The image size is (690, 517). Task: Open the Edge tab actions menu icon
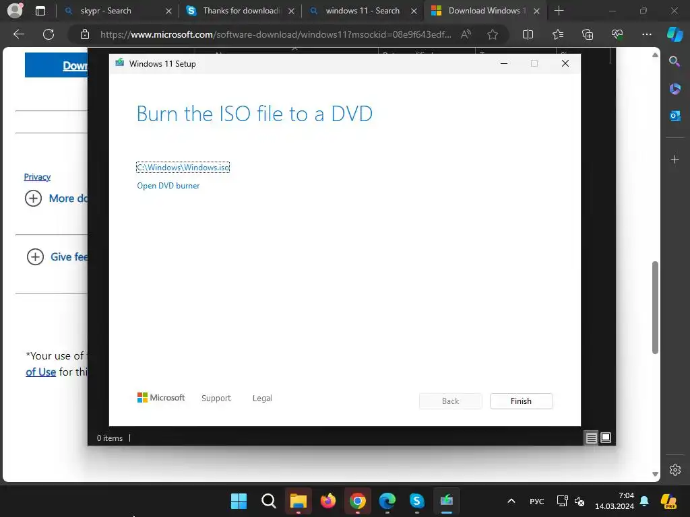tap(40, 11)
